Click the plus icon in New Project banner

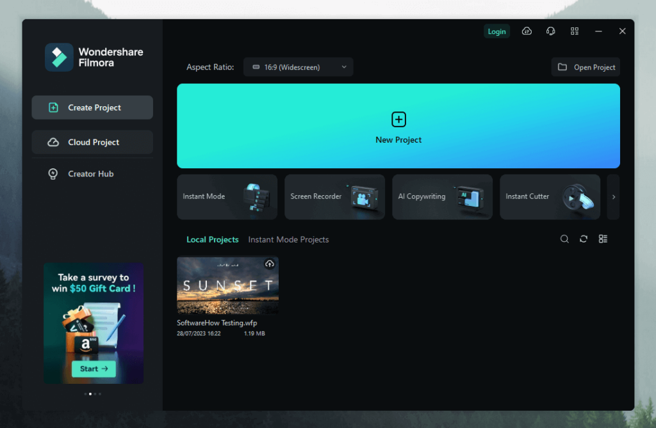point(398,120)
